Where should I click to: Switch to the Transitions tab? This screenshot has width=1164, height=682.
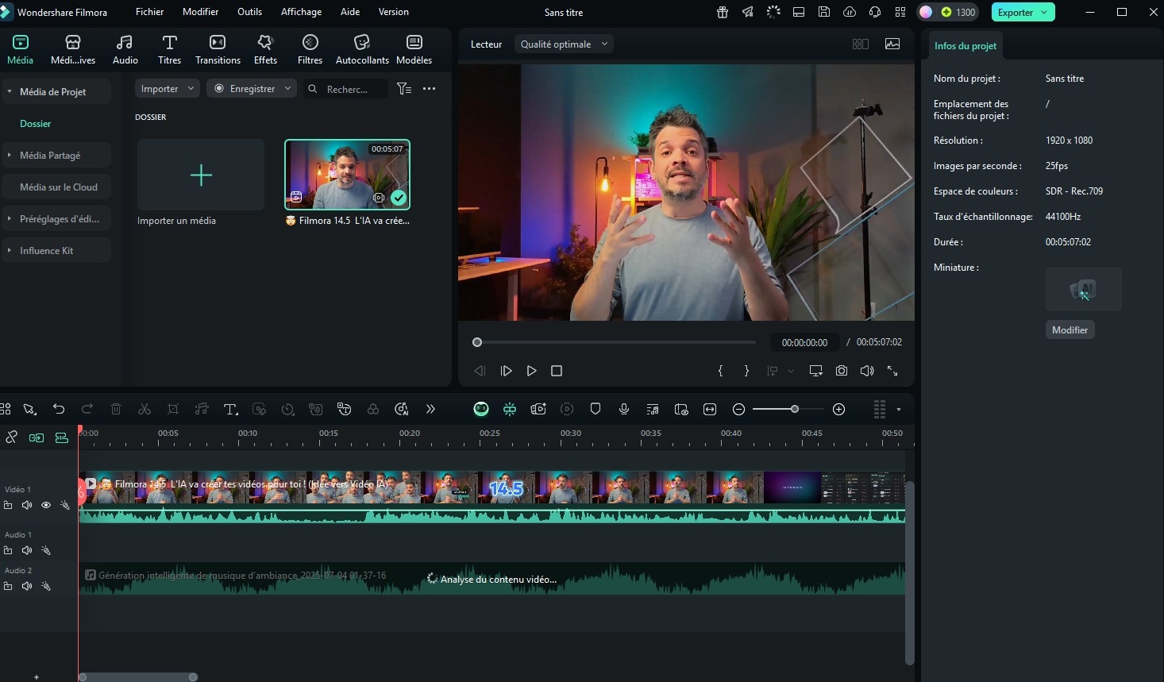coord(218,49)
